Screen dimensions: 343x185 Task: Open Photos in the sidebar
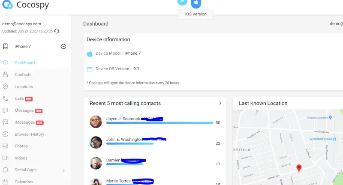(21, 146)
